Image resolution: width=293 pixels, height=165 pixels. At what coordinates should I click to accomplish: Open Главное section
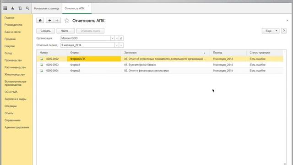[x=9, y=18]
